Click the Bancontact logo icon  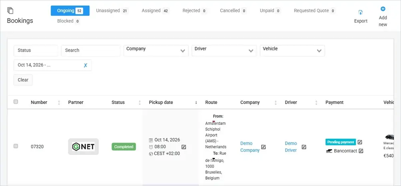(x=329, y=151)
